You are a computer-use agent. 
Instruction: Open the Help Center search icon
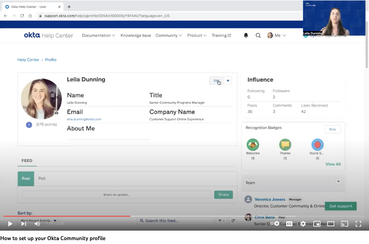(x=258, y=35)
